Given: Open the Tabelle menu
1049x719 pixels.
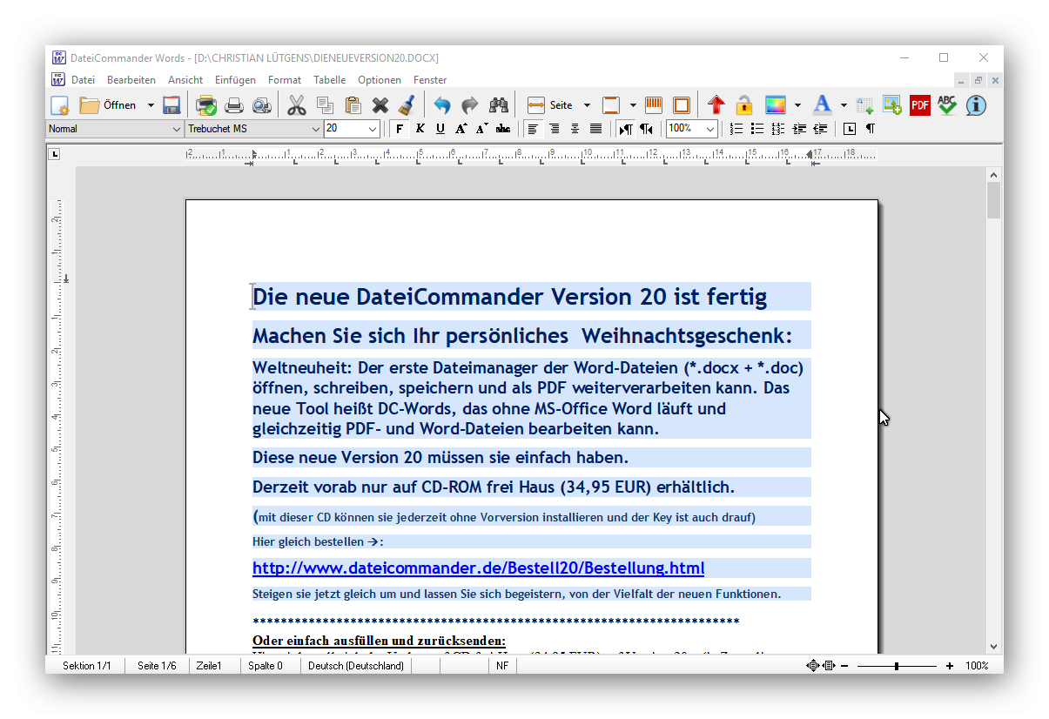Looking at the screenshot, I should (329, 80).
